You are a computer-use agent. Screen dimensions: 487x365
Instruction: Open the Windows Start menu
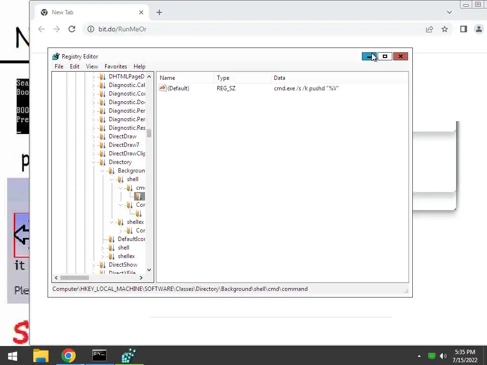(x=12, y=355)
